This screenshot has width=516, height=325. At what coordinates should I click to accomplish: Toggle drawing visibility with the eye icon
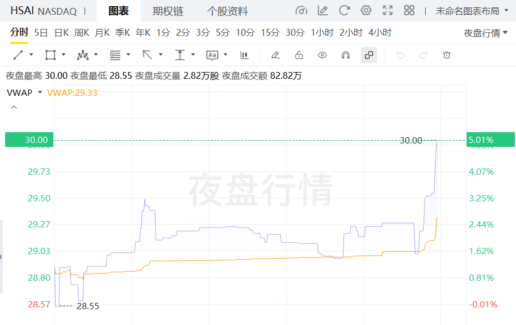point(322,55)
